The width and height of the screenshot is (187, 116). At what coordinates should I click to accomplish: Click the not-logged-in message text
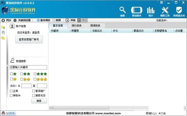pyautogui.click(x=28, y=33)
